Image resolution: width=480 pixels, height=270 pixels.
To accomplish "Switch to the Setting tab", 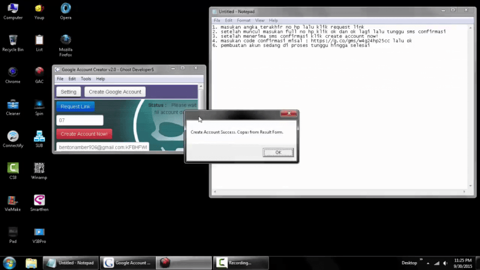I will (68, 92).
